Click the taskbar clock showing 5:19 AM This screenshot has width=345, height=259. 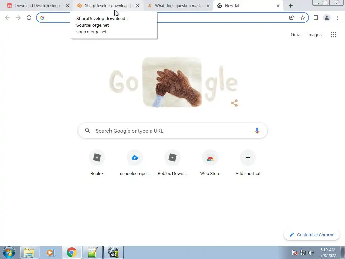click(x=328, y=253)
